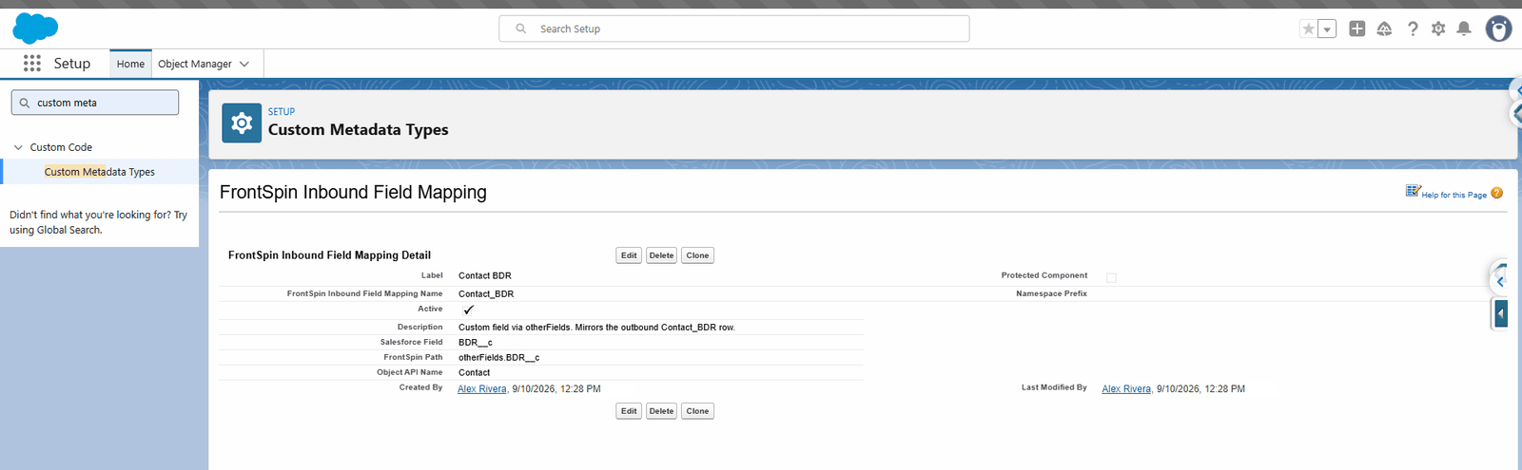Viewport: 1522px width, 470px height.
Task: Collapse the Custom Code tree section
Action: [x=18, y=147]
